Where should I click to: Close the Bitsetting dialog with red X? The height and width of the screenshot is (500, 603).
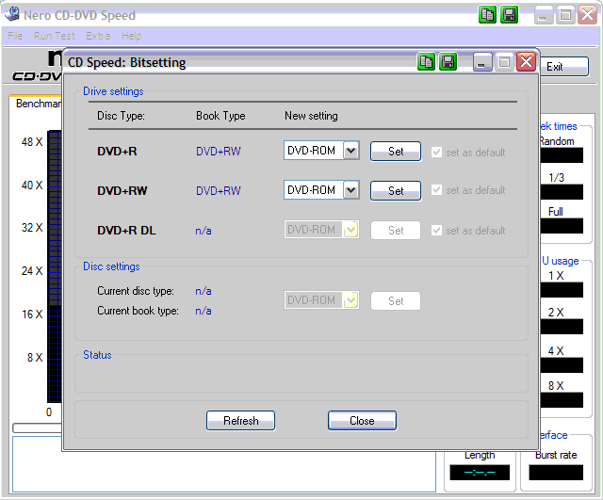point(526,62)
